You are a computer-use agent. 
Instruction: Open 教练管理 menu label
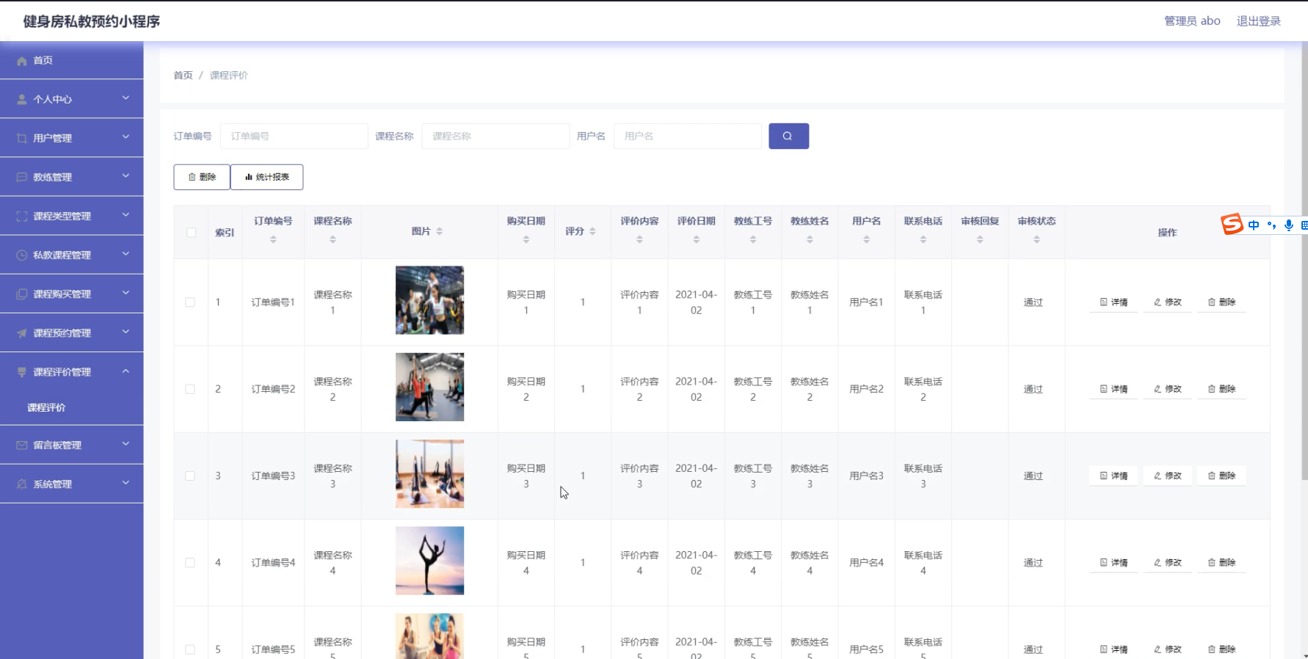(x=52, y=177)
